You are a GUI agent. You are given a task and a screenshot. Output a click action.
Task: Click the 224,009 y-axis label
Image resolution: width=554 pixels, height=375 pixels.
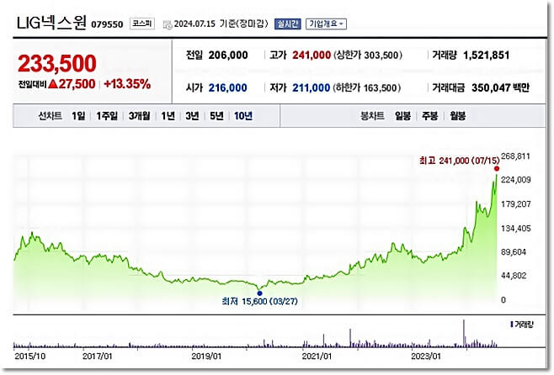click(516, 180)
